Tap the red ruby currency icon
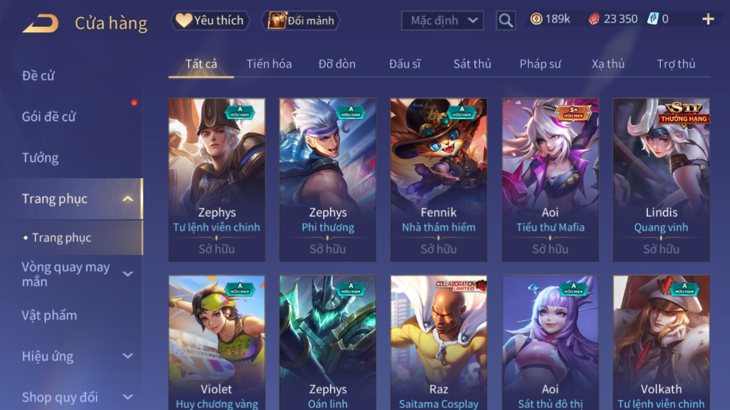Image resolution: width=730 pixels, height=410 pixels. (594, 19)
